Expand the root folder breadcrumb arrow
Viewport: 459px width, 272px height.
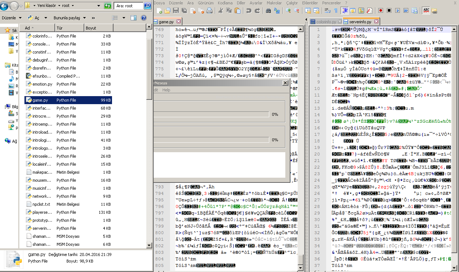tap(73, 6)
